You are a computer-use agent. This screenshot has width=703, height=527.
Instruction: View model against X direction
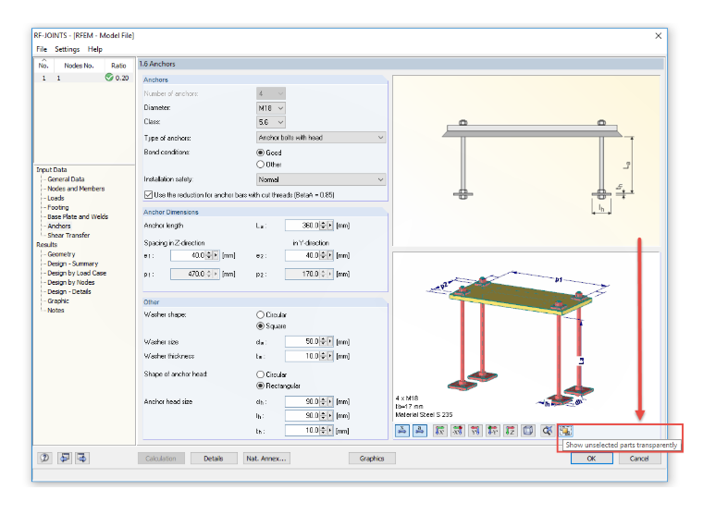pos(457,431)
